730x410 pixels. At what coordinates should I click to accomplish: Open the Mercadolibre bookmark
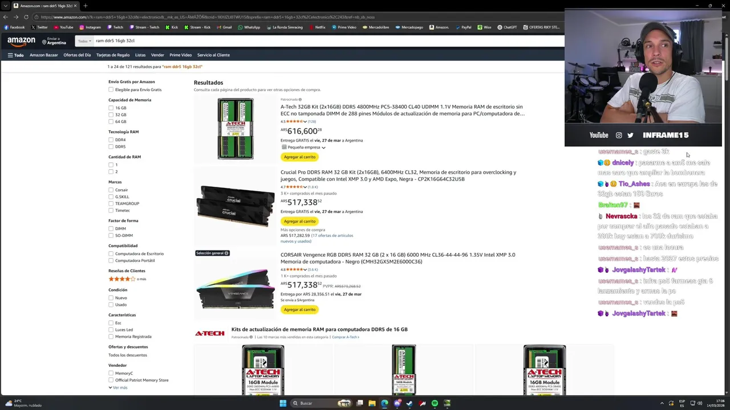pos(375,27)
